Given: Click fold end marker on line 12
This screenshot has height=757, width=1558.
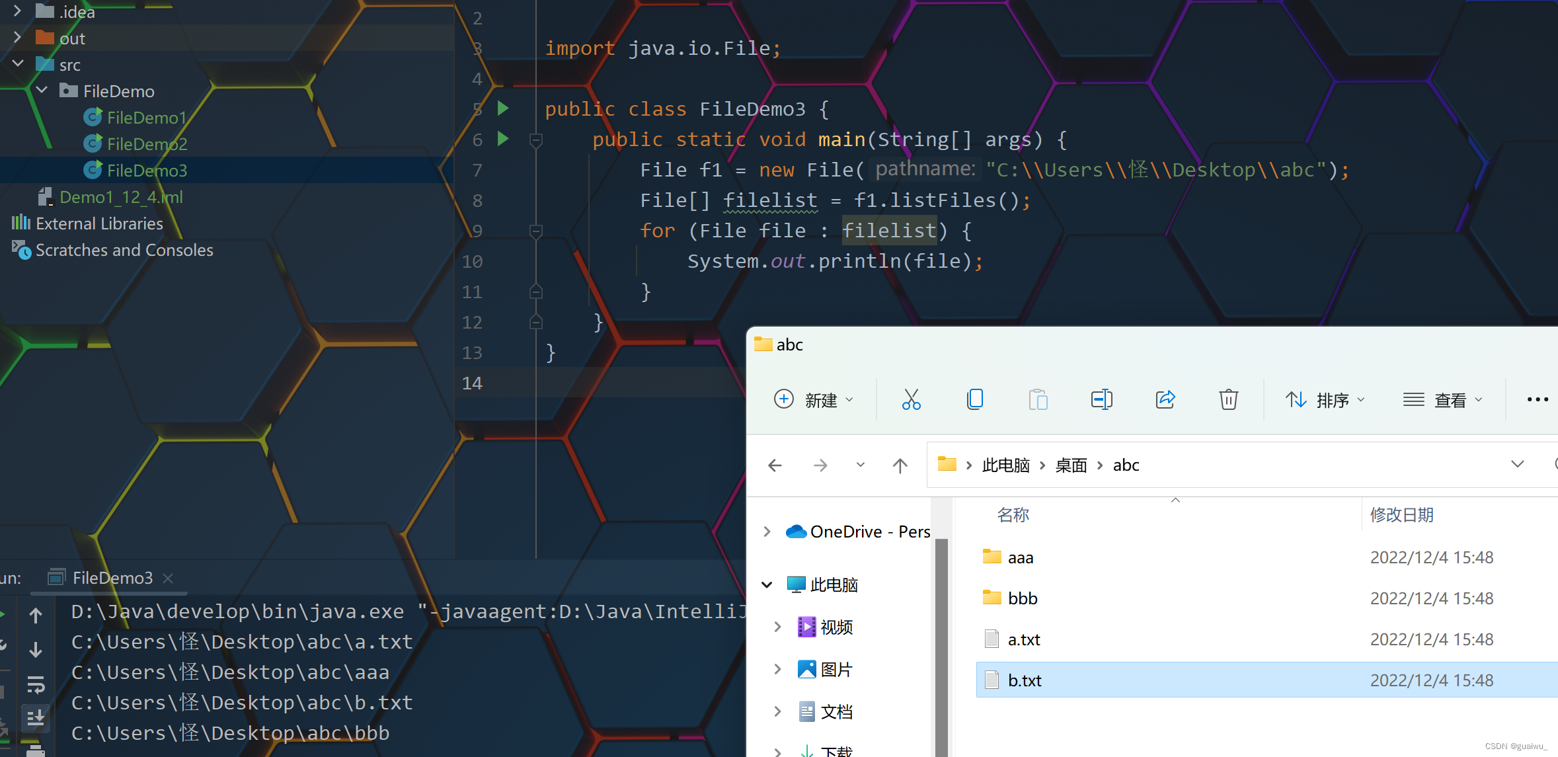Looking at the screenshot, I should 536,322.
